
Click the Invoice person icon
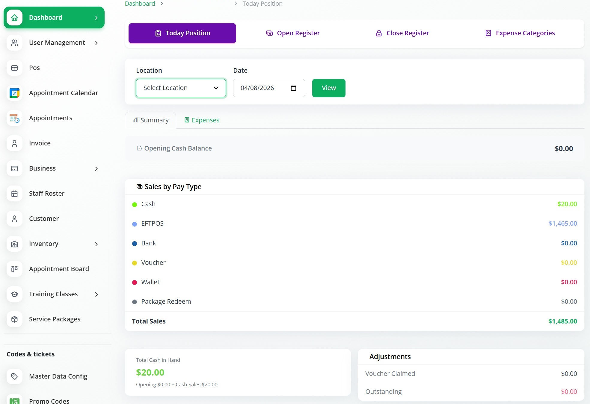(14, 143)
